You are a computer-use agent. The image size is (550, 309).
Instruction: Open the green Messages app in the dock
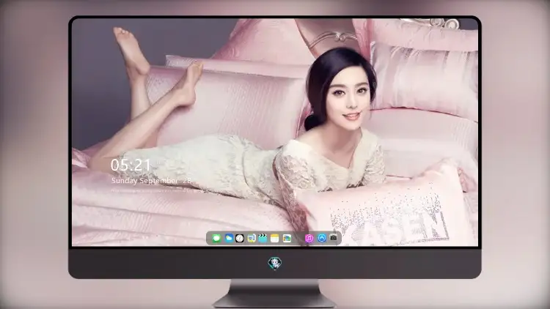click(216, 238)
